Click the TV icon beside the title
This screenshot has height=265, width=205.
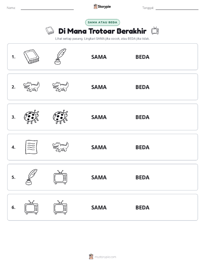pyautogui.click(x=155, y=31)
